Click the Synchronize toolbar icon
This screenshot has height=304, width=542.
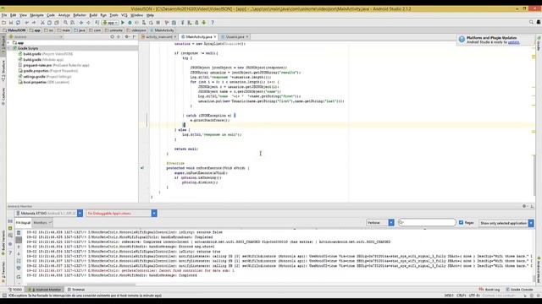18,23
